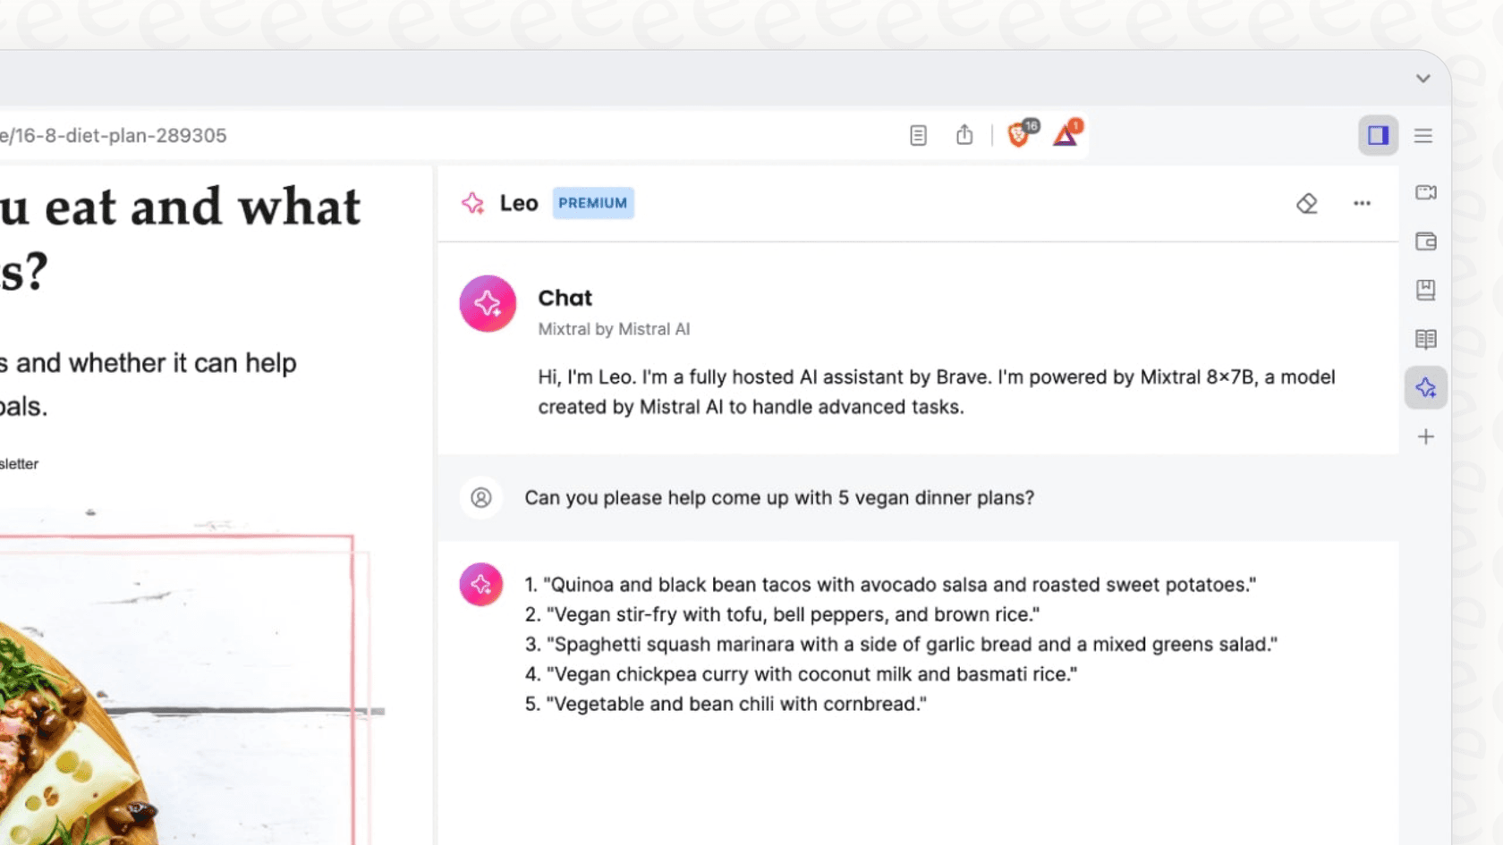Open Brave Shields for this site

pos(1020,135)
